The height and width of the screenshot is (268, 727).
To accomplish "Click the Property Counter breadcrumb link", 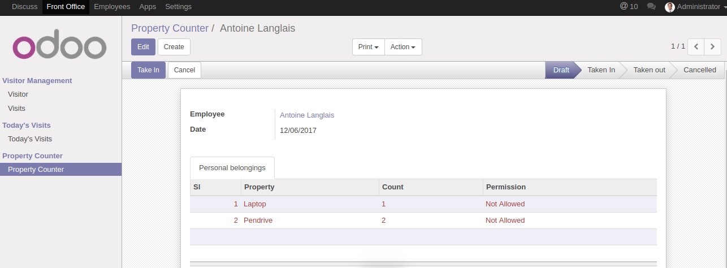I will 170,28.
